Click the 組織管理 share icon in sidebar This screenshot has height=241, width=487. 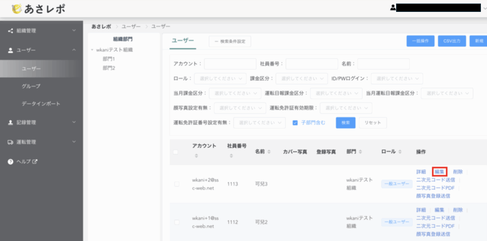point(10,31)
